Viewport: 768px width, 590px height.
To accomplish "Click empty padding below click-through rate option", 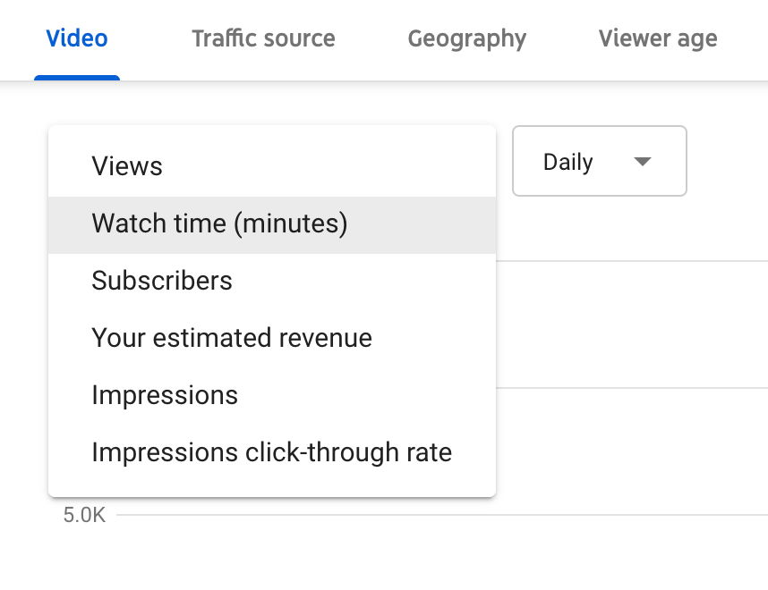I will coord(272,488).
